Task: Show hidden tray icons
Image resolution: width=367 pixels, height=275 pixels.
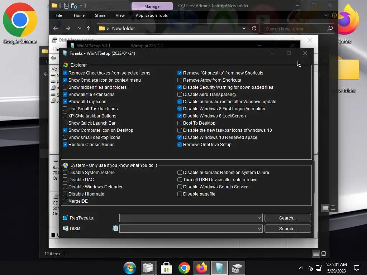Action: [x=301, y=268]
